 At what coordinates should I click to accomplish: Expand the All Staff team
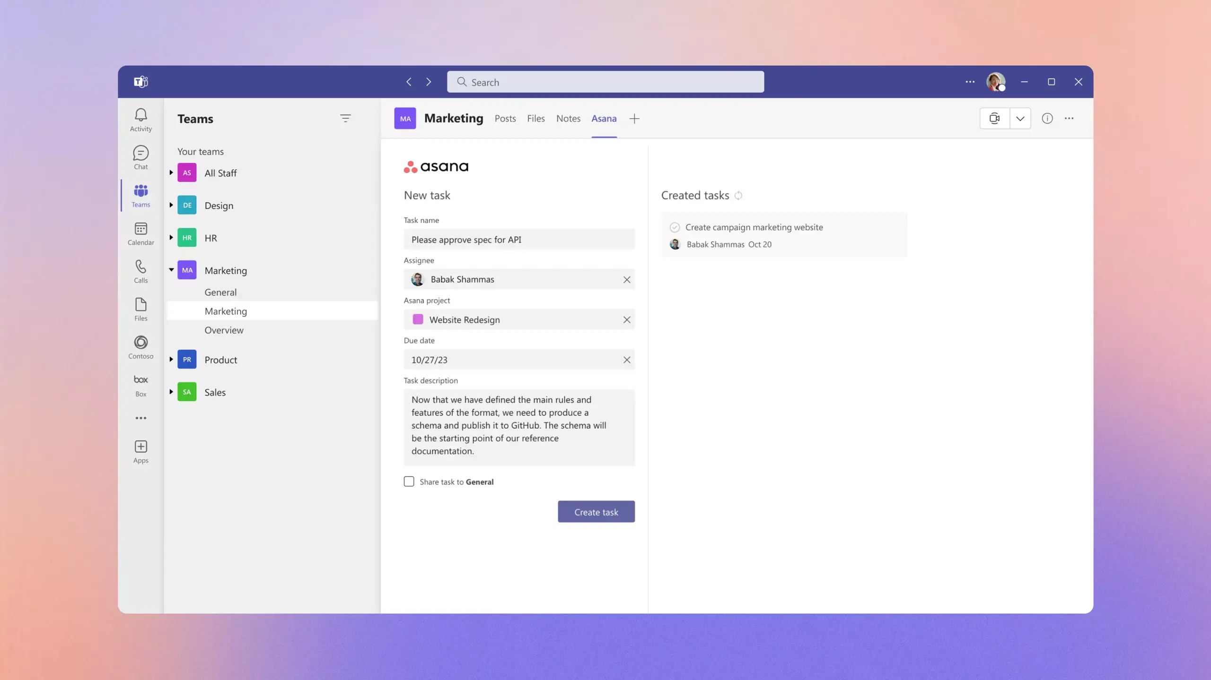tap(171, 172)
